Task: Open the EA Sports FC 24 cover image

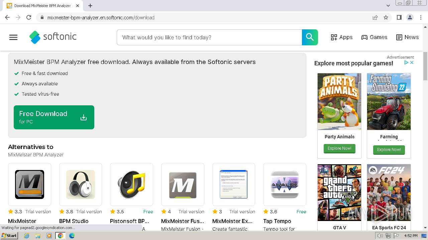Action: pos(389,193)
